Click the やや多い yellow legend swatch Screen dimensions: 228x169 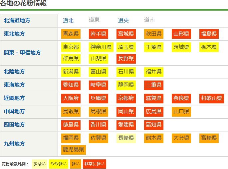coord(58,164)
